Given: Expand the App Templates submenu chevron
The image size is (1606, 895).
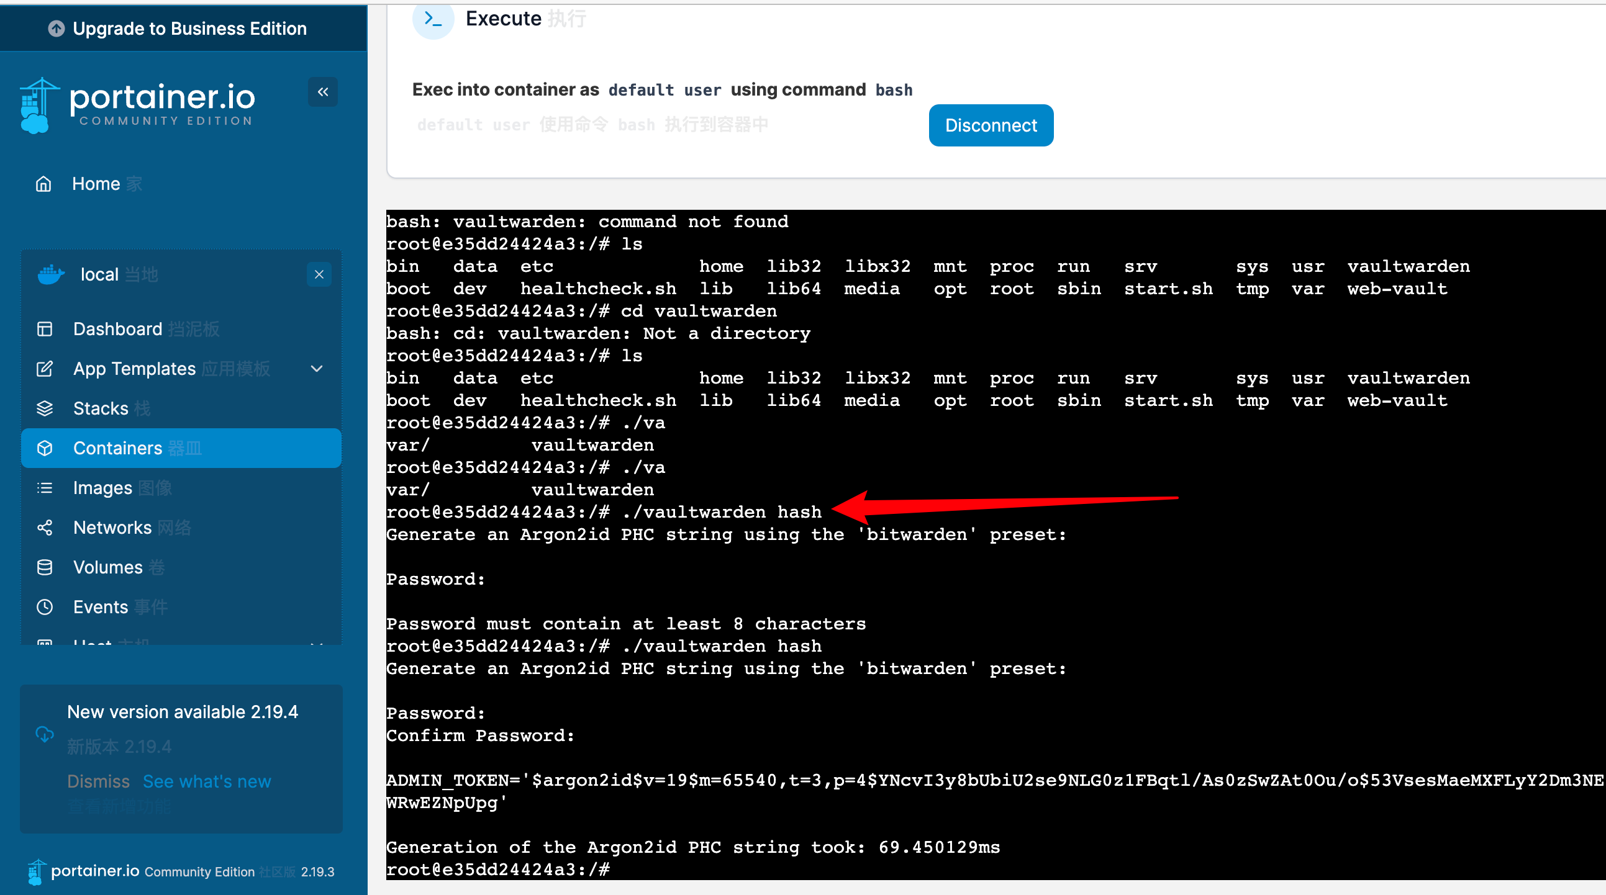Looking at the screenshot, I should coord(317,369).
